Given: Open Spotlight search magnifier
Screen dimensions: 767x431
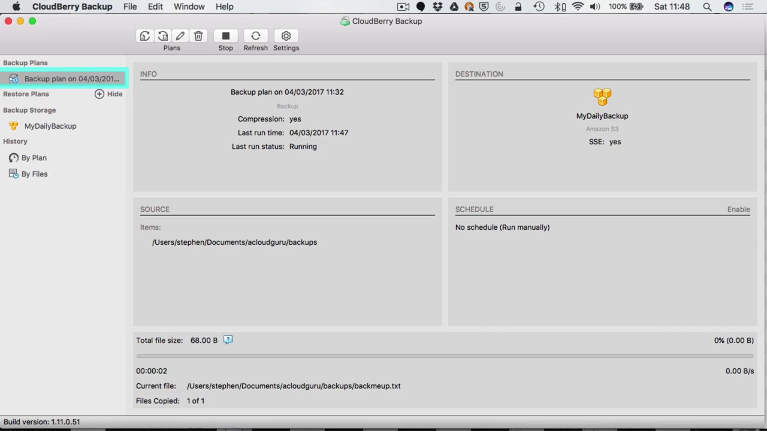Looking at the screenshot, I should pos(707,7).
